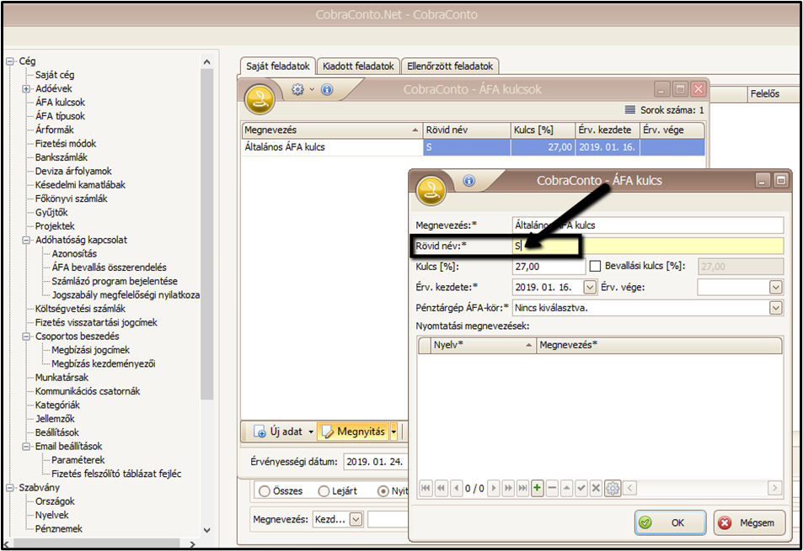Click the minus delete-row icon in navigator

click(x=552, y=488)
